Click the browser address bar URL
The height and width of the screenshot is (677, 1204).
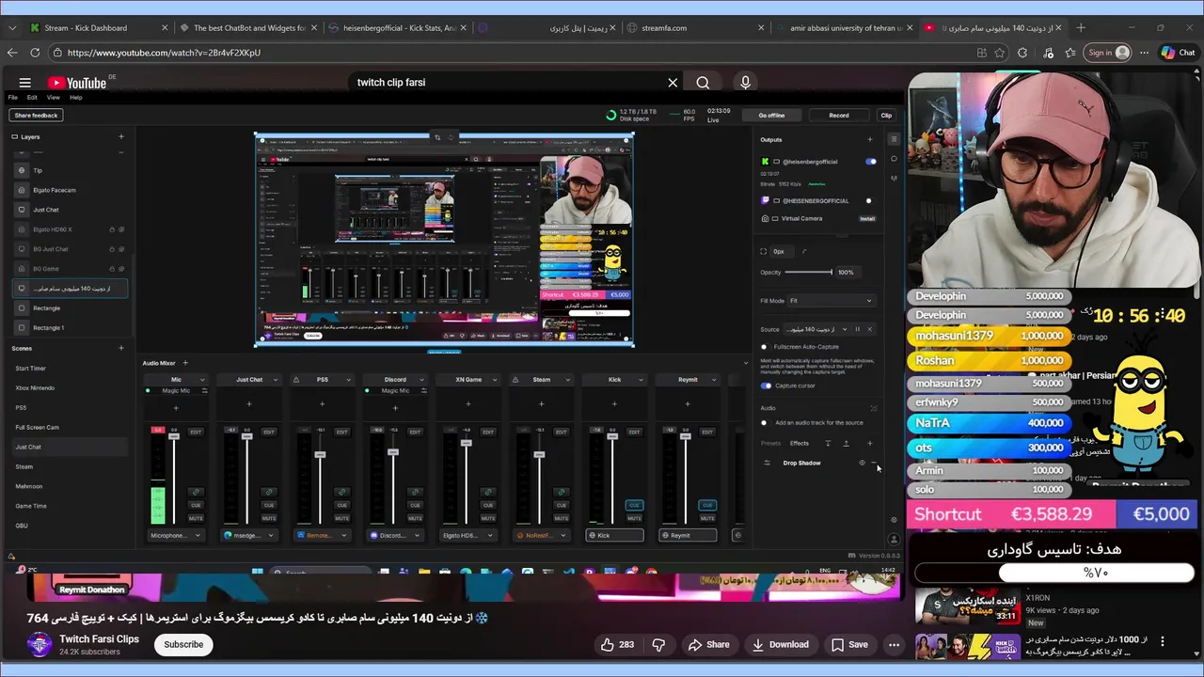coord(164,53)
